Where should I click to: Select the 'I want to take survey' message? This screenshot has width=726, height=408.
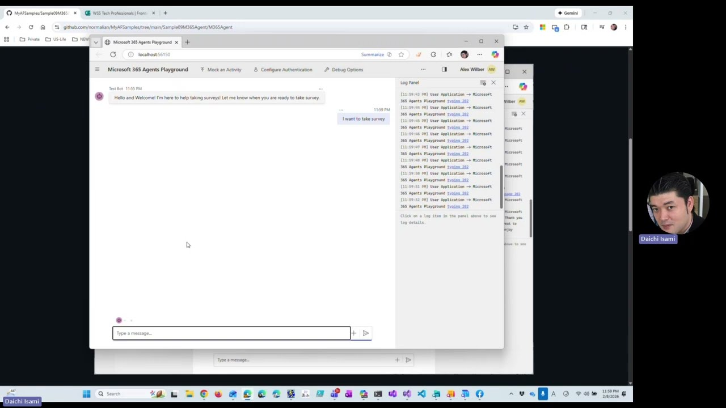pyautogui.click(x=364, y=119)
